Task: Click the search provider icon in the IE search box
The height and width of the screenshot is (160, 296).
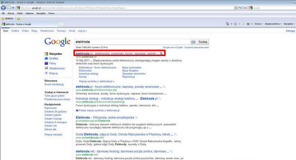Action: click(x=251, y=8)
